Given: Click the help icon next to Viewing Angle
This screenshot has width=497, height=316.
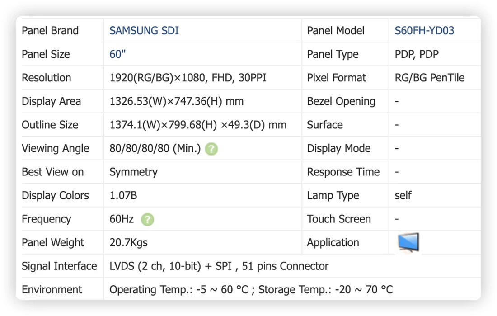Looking at the screenshot, I should tap(211, 149).
